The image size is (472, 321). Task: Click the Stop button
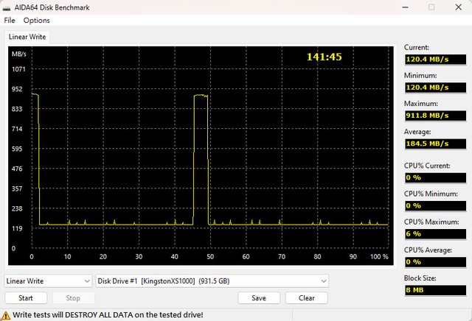(73, 298)
